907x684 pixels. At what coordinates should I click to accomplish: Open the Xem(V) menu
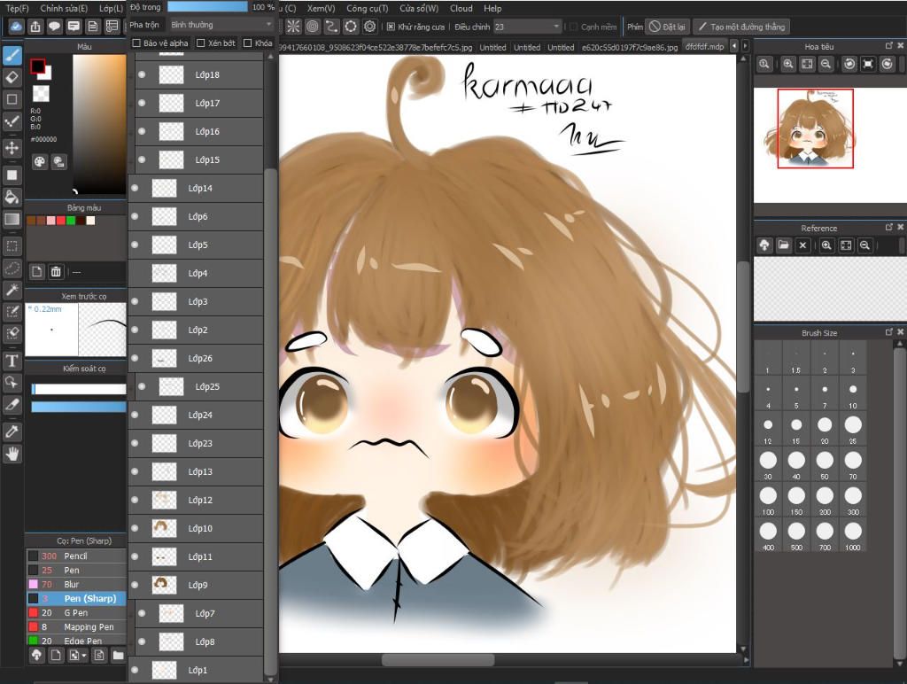coord(321,9)
